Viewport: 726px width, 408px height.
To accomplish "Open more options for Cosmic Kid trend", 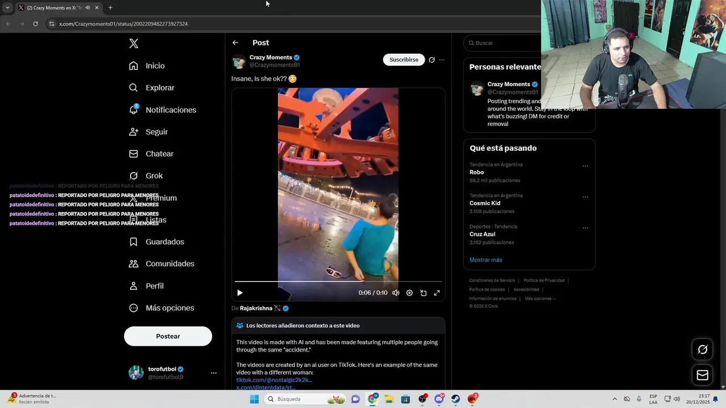I will [x=585, y=197].
